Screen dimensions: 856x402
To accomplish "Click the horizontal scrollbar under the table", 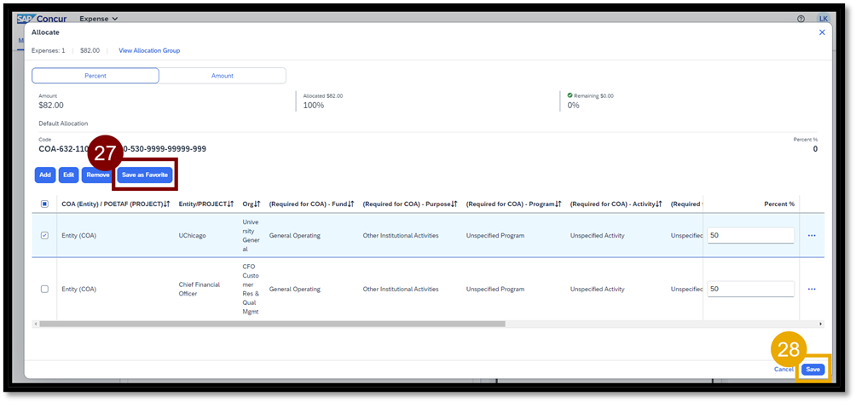I will click(x=273, y=324).
